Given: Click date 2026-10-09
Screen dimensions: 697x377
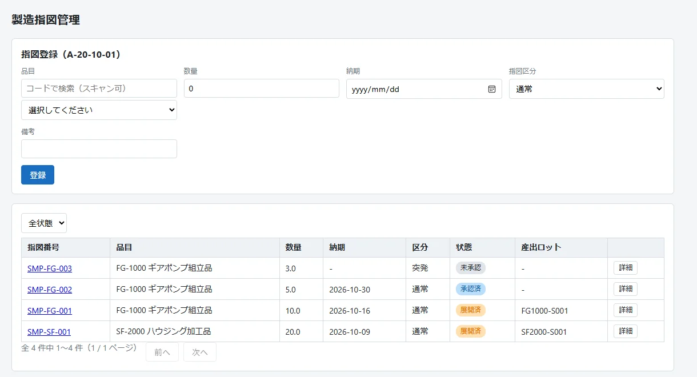Looking at the screenshot, I should 350,332.
